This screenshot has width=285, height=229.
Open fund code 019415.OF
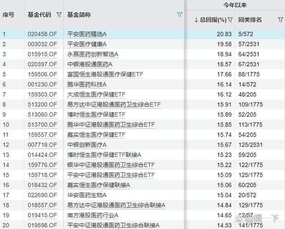[x=42, y=215]
